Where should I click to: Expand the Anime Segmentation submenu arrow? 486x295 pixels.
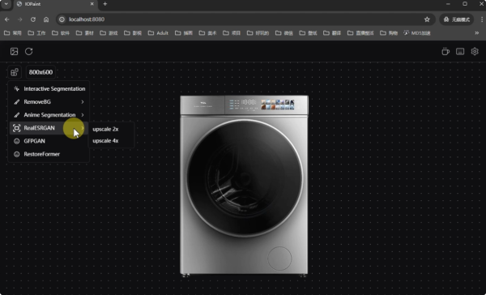click(x=83, y=115)
